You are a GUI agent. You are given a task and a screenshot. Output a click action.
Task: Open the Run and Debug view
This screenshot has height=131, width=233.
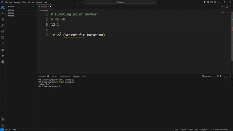click(3, 25)
